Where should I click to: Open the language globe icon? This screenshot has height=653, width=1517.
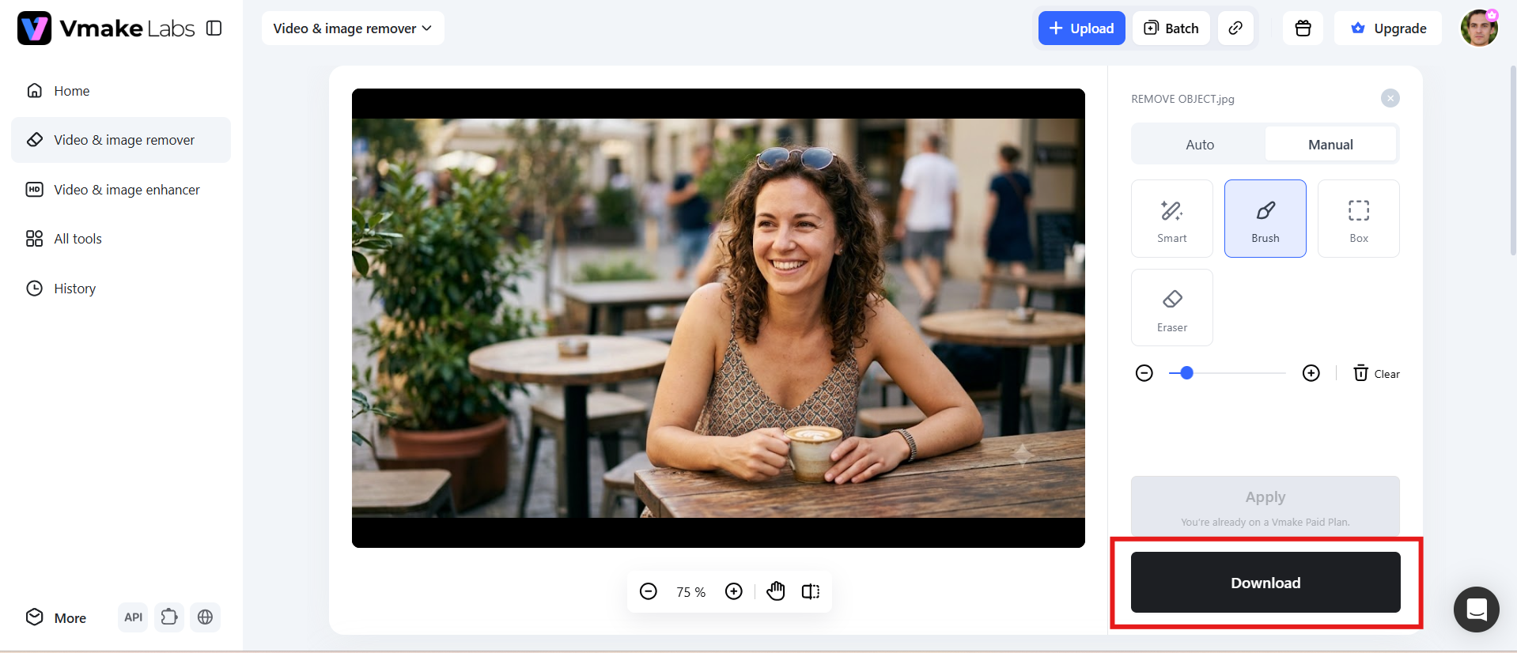click(206, 617)
